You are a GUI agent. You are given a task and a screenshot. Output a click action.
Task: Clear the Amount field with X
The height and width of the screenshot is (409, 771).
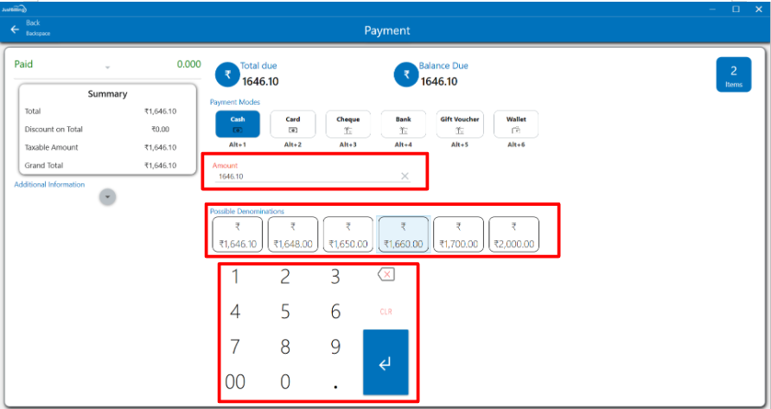pos(405,176)
